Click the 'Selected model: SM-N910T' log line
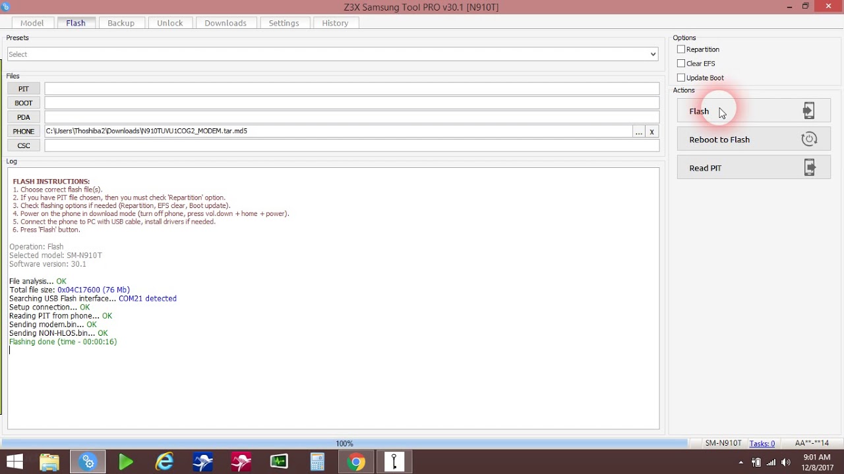 (x=55, y=255)
